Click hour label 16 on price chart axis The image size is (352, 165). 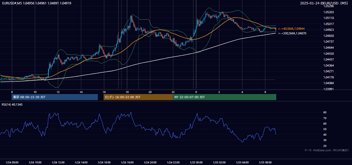tap(104, 92)
